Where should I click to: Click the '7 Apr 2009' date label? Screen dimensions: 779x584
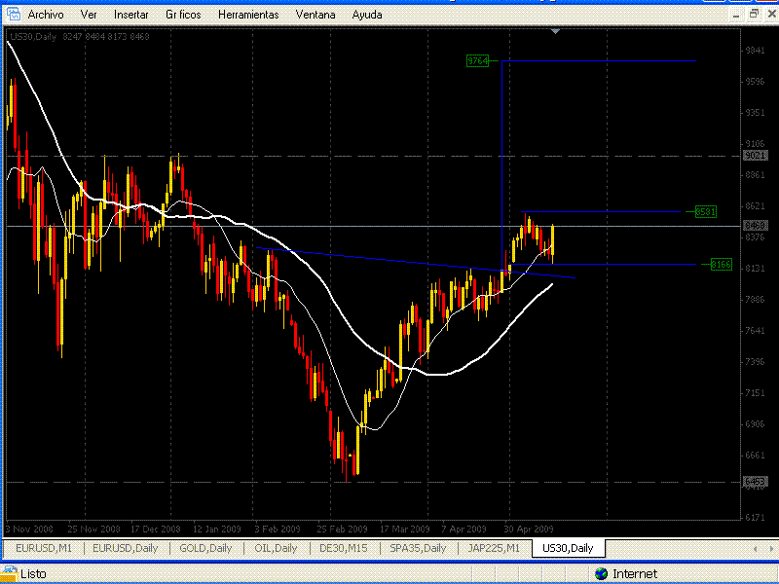[x=464, y=529]
